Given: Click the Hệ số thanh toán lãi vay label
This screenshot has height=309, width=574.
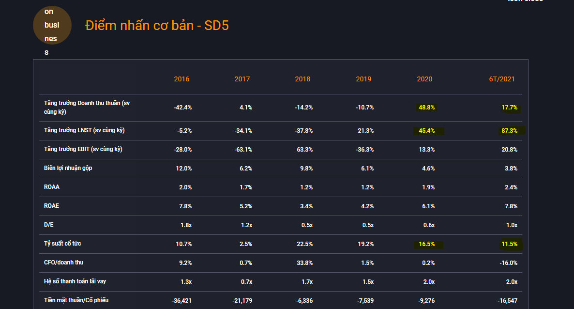Looking at the screenshot, I should point(75,281).
